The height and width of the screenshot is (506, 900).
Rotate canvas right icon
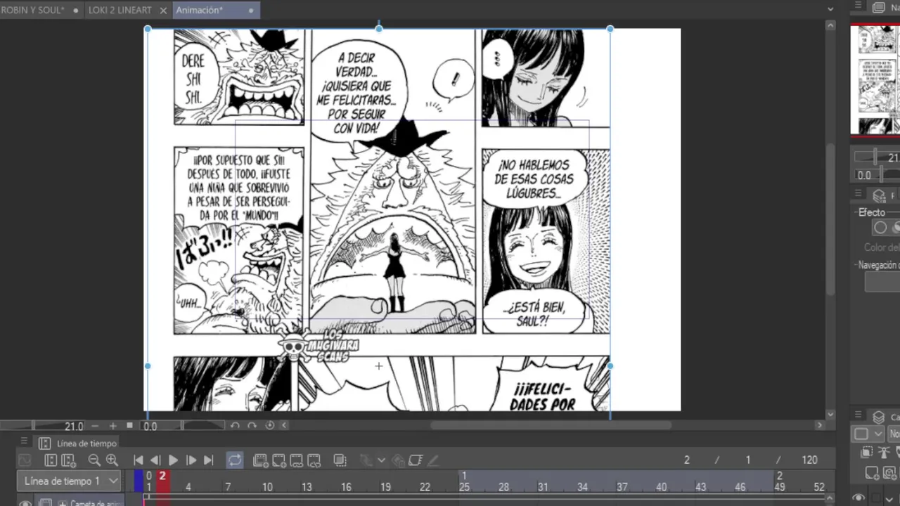[x=253, y=425]
